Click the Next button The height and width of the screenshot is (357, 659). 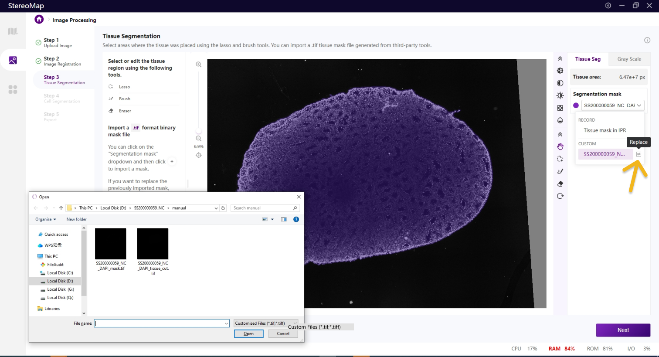(x=623, y=330)
